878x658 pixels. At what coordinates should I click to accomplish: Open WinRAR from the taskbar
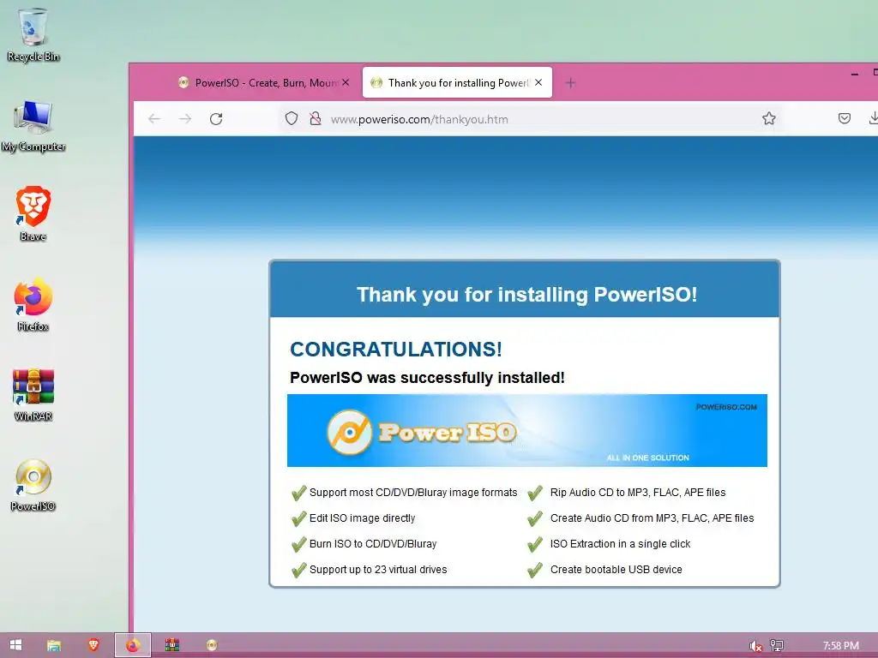pos(172,645)
